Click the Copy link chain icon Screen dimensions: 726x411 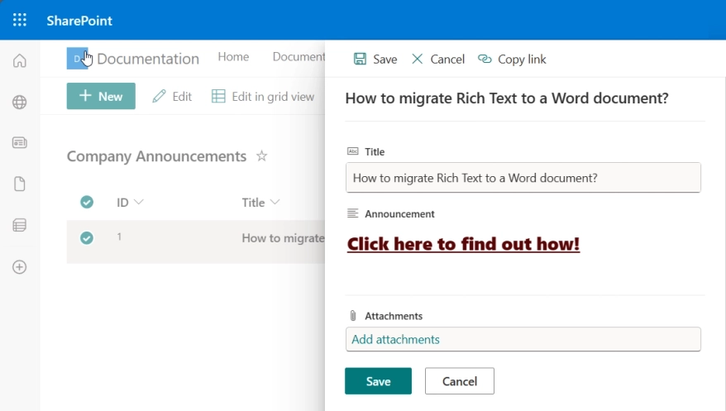(x=485, y=59)
